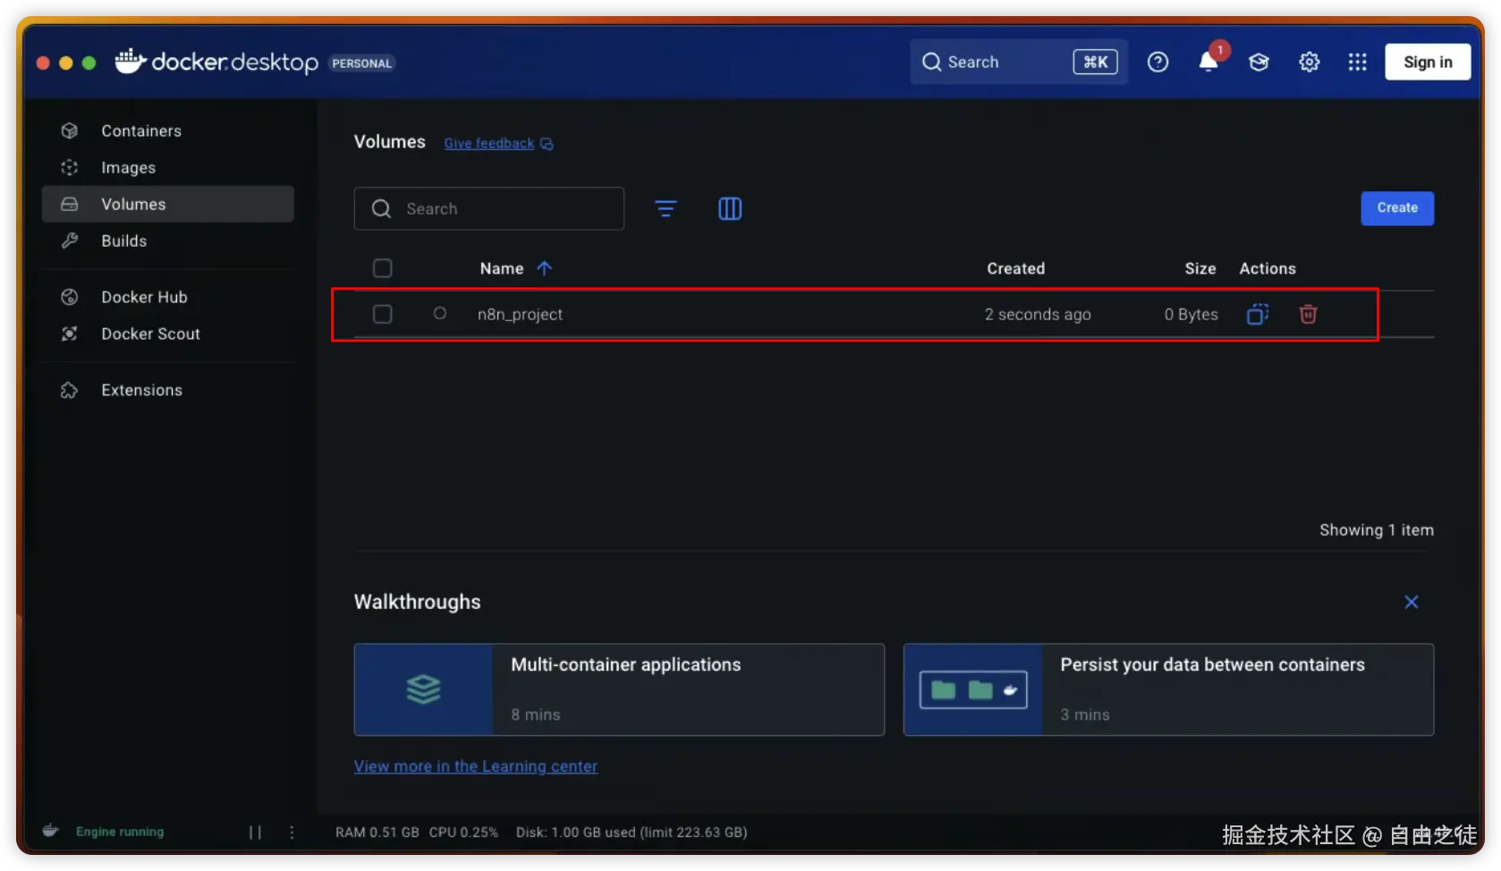This screenshot has height=871, width=1501.
Task: Click the CPU 0.25% readout
Action: (x=463, y=833)
